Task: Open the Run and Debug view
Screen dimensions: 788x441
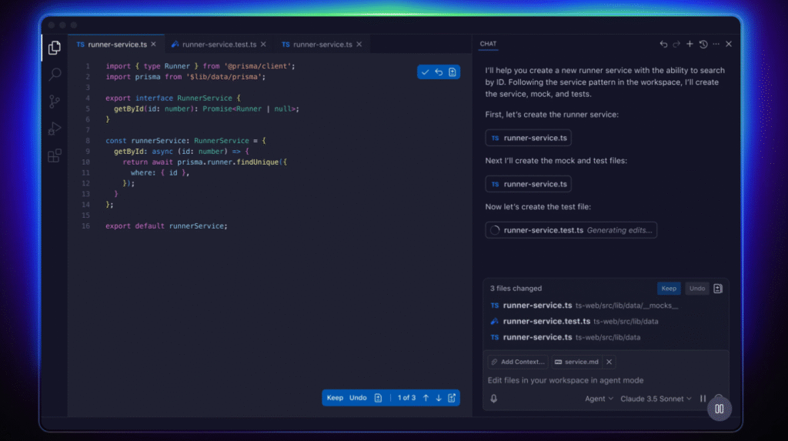Action: 55,129
